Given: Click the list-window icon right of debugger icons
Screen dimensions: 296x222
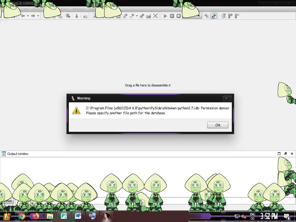Looking at the screenshot, I should point(224,16).
